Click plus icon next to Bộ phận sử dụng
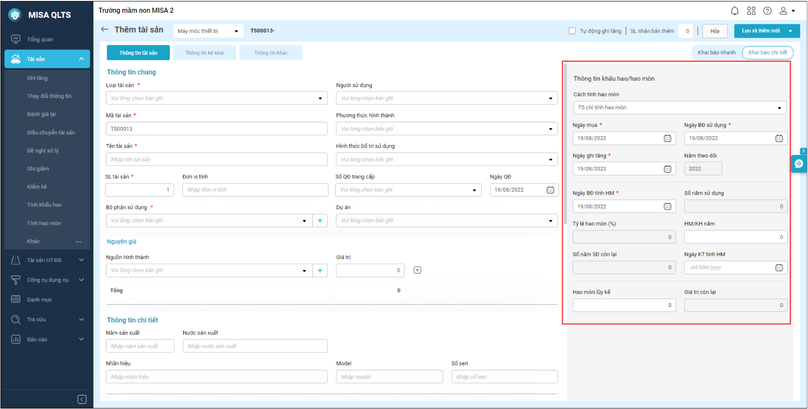Viewport: 808px width, 409px height. 320,221
